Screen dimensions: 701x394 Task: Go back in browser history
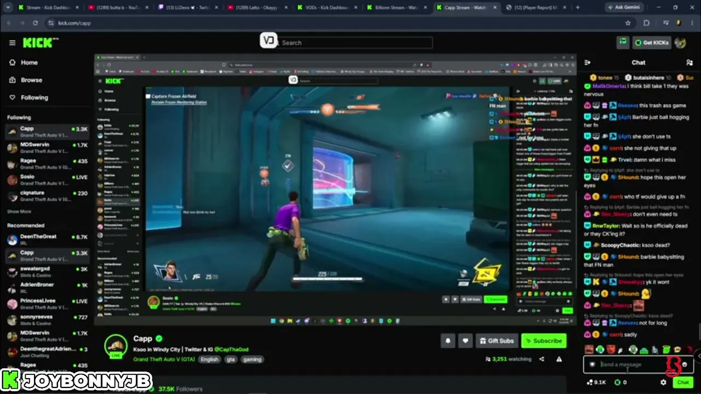click(8, 23)
